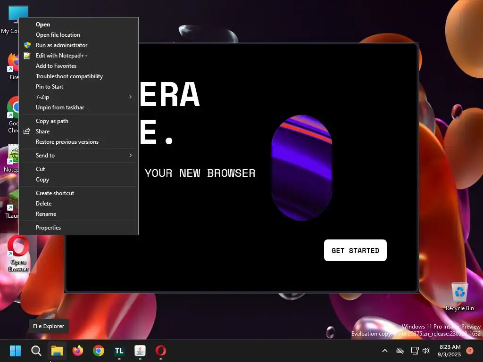Choose Pin to Start
This screenshot has height=362, width=483.
point(79,87)
